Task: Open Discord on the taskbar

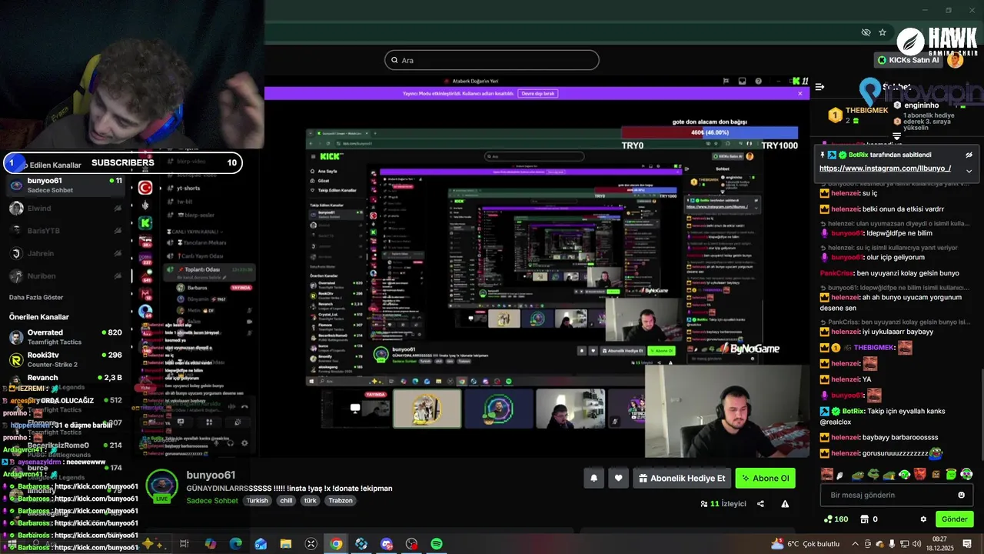Action: point(387,544)
